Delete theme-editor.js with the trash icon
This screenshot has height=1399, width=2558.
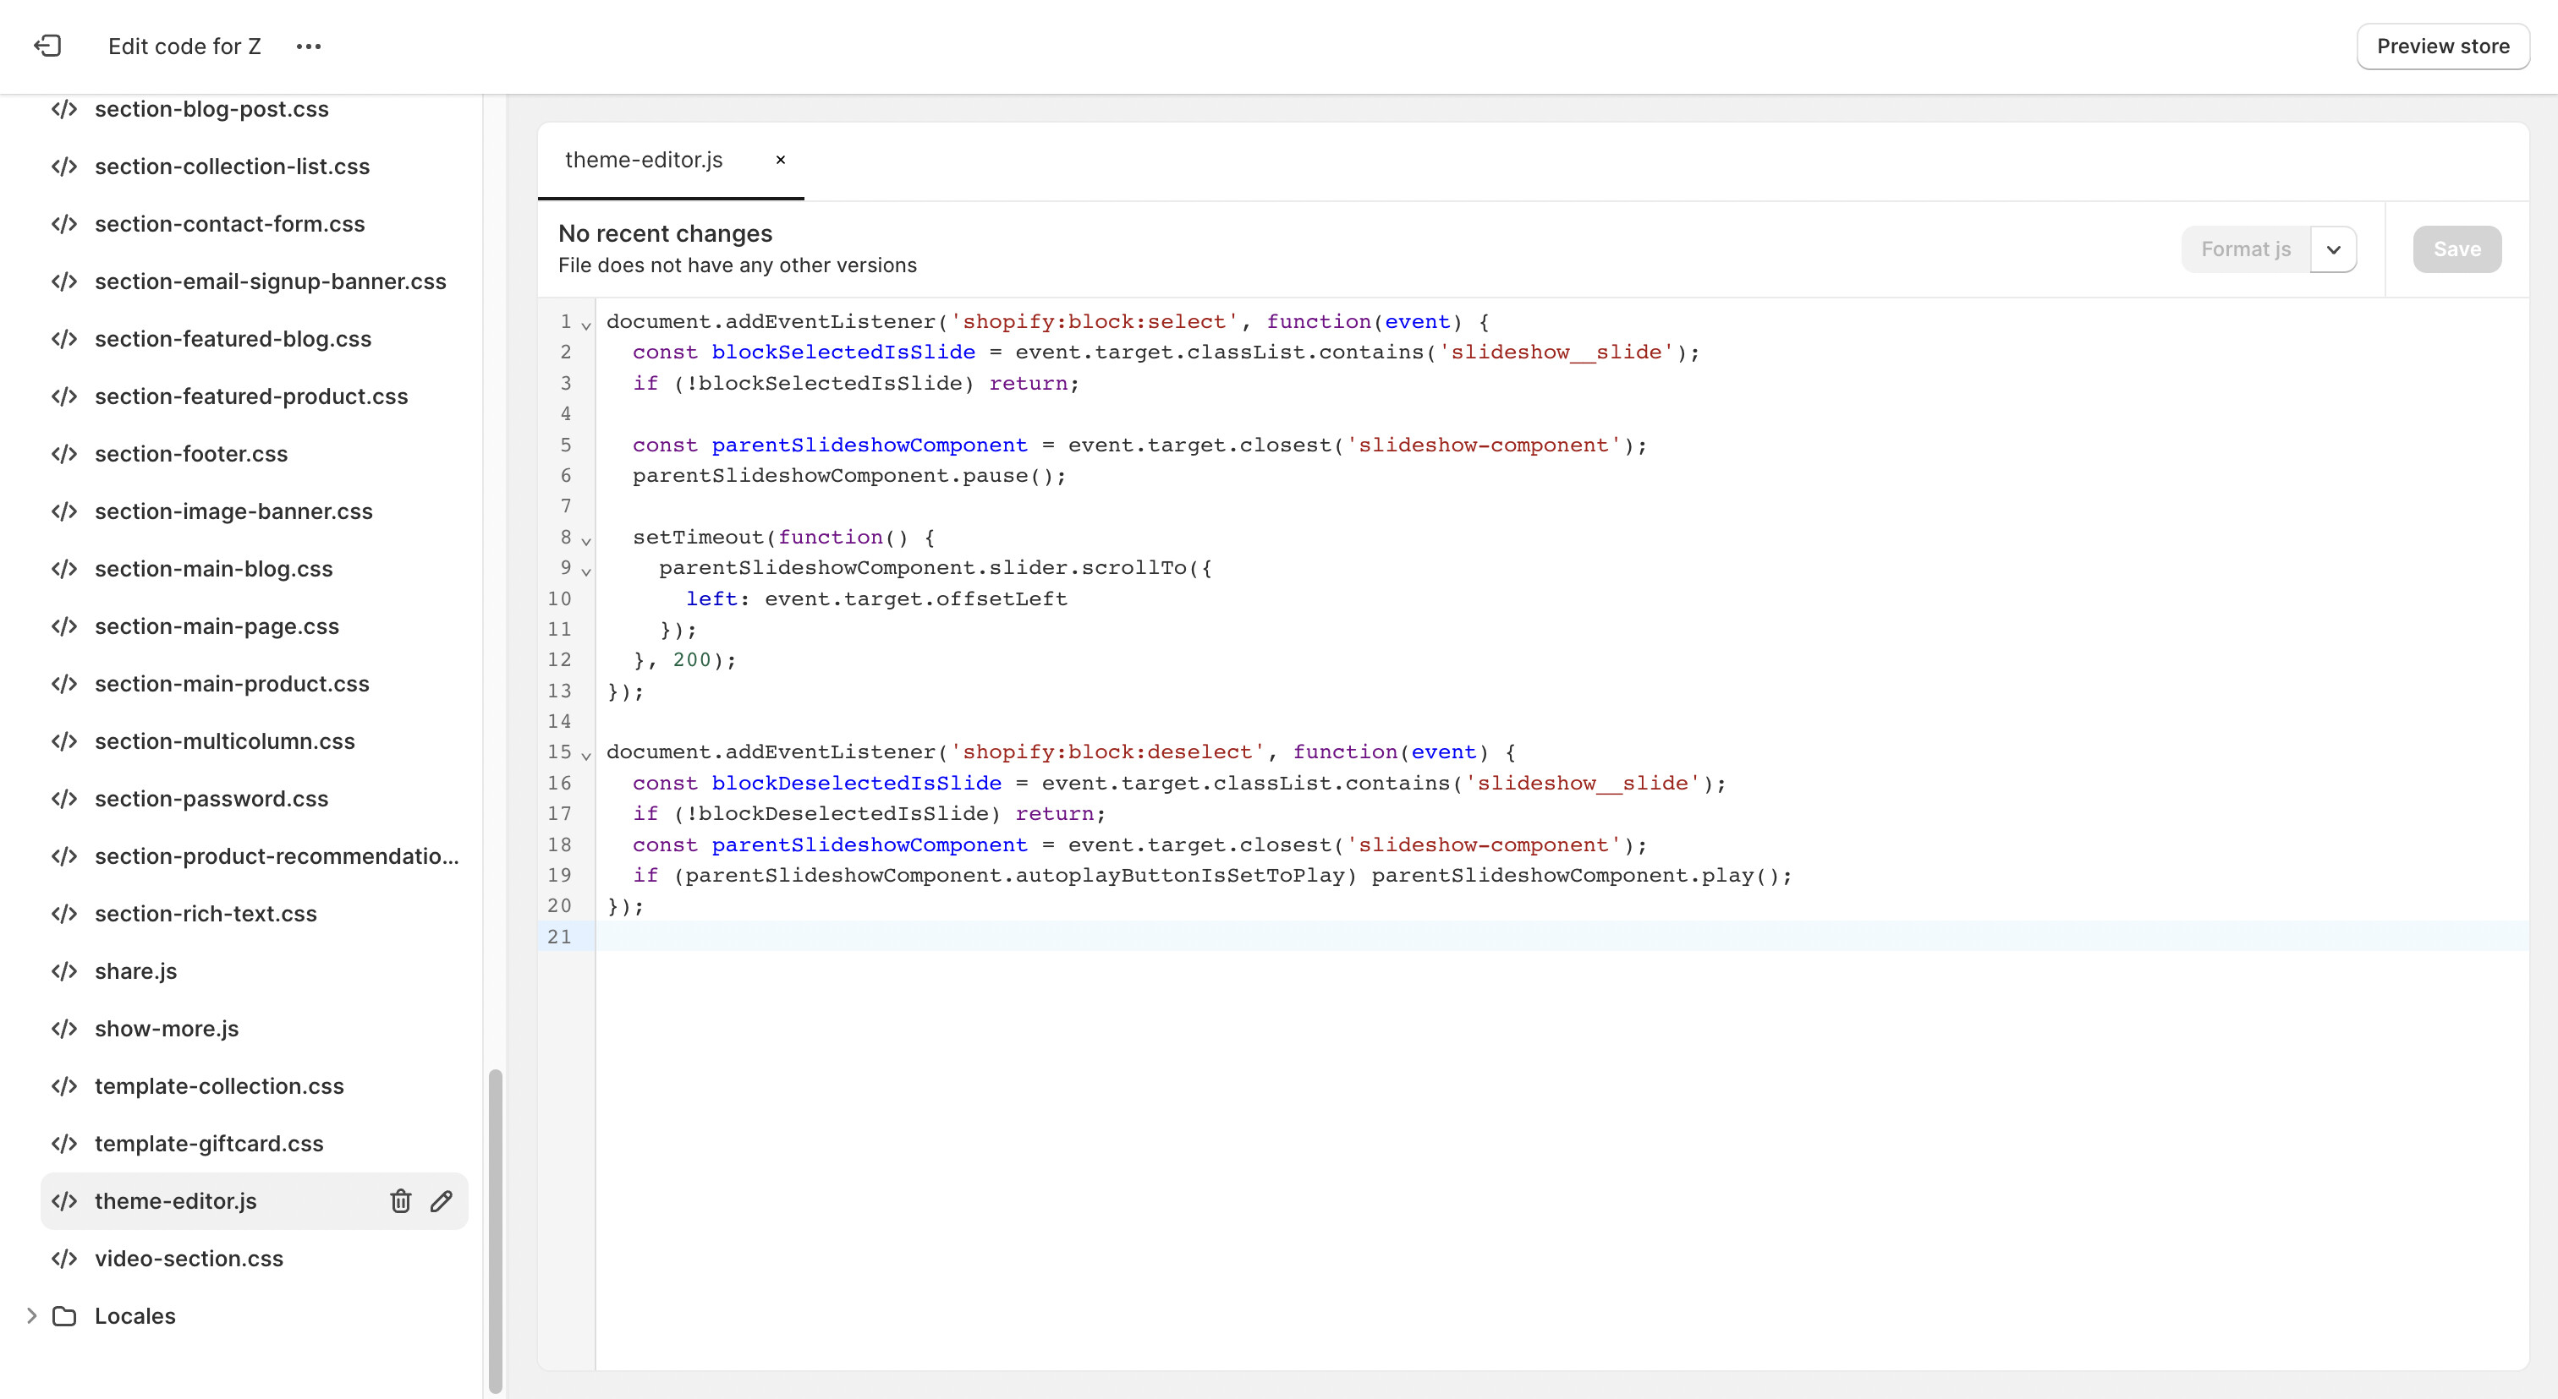pos(400,1200)
